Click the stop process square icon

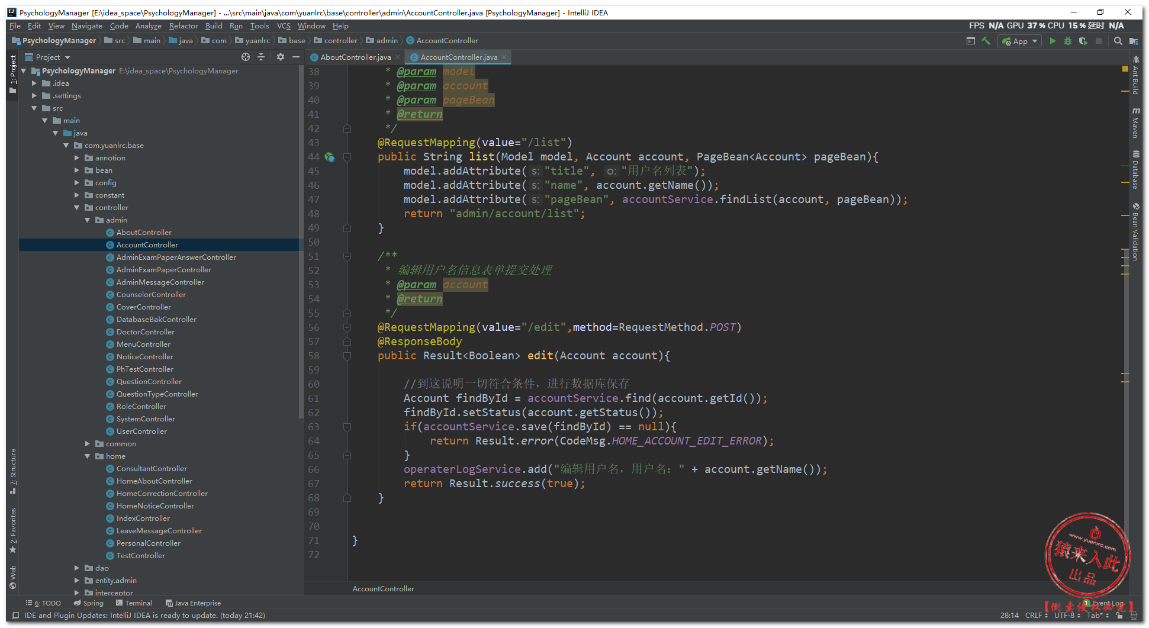tap(1099, 41)
